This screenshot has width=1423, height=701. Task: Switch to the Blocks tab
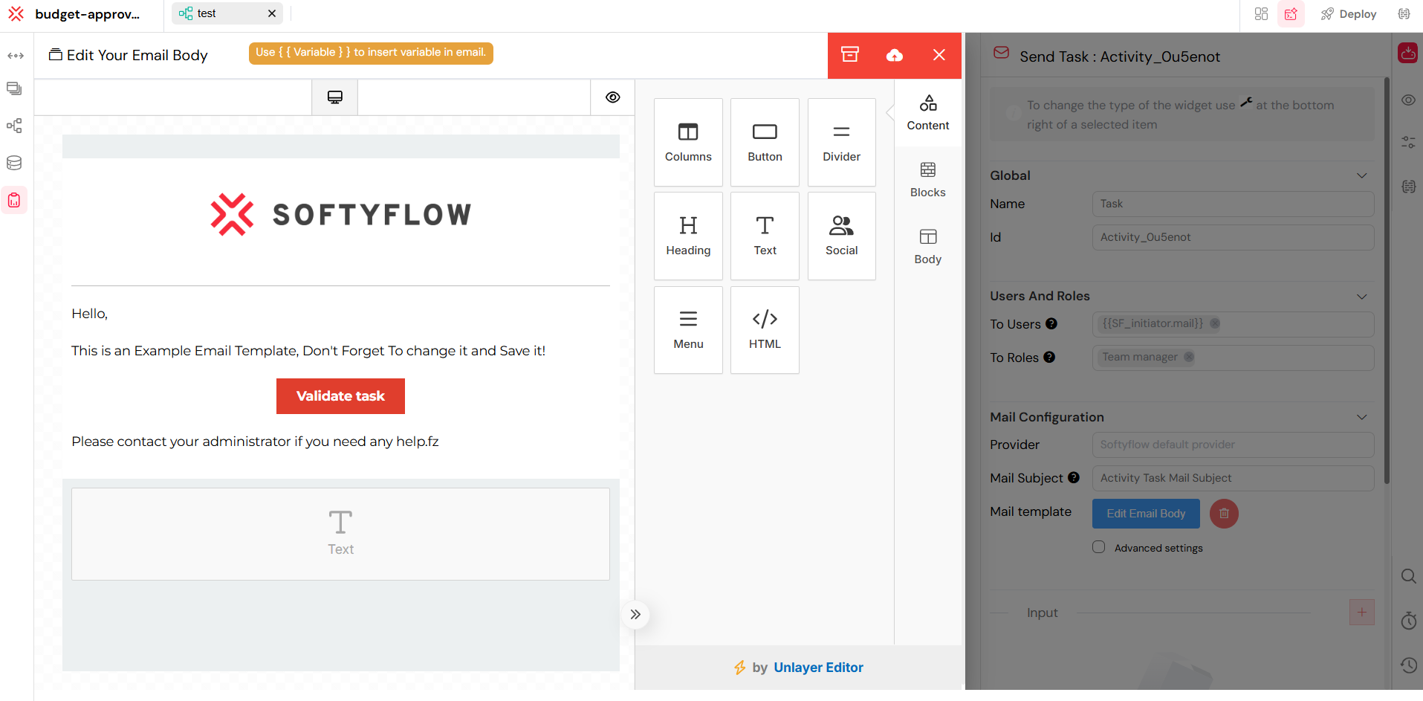coord(928,180)
